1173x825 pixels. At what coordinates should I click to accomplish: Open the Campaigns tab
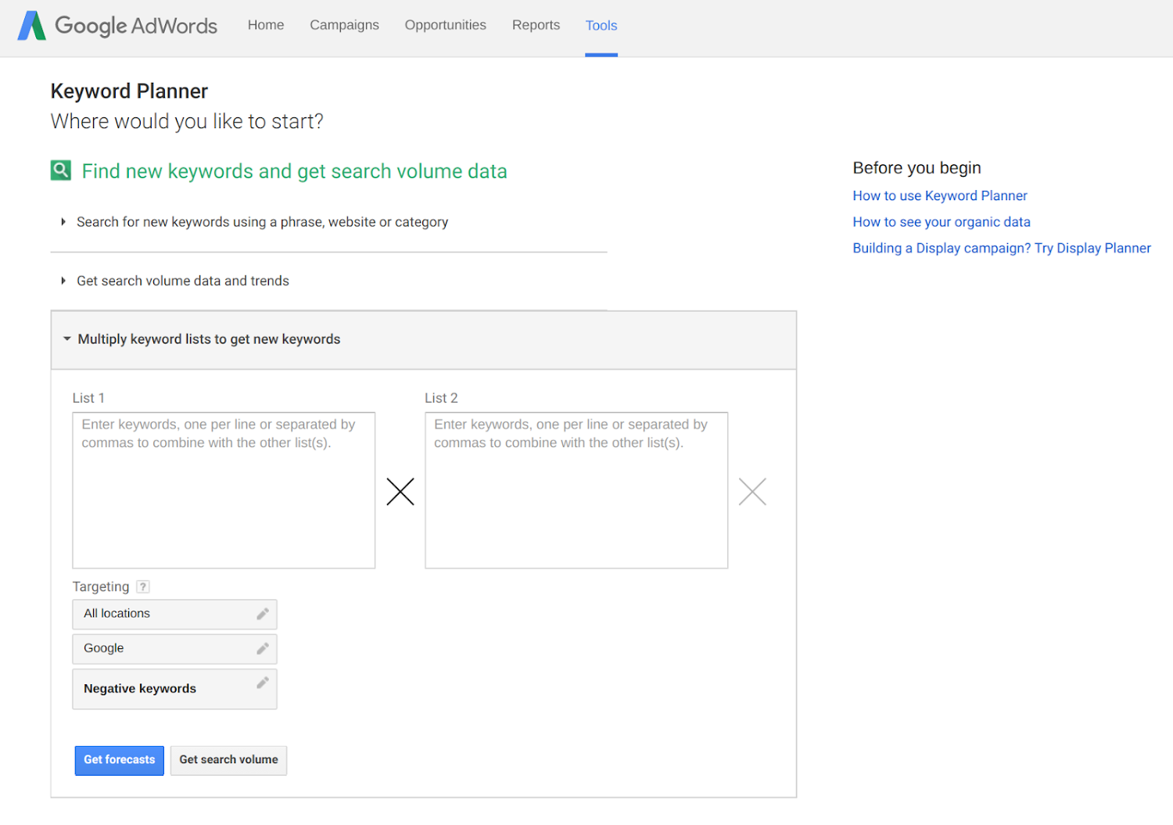(344, 25)
